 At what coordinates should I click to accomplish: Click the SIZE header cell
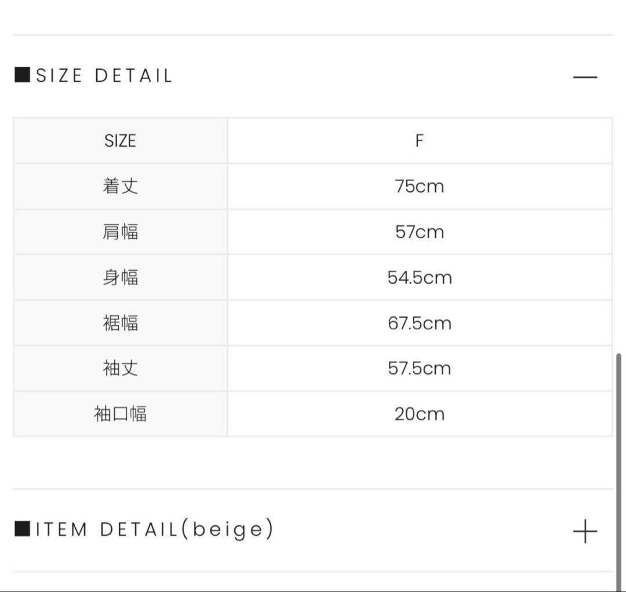[x=120, y=141]
